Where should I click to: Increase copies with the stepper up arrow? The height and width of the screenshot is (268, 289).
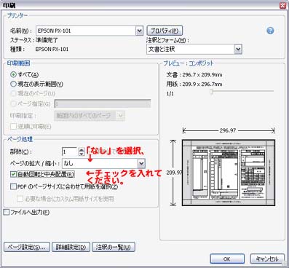82,150
